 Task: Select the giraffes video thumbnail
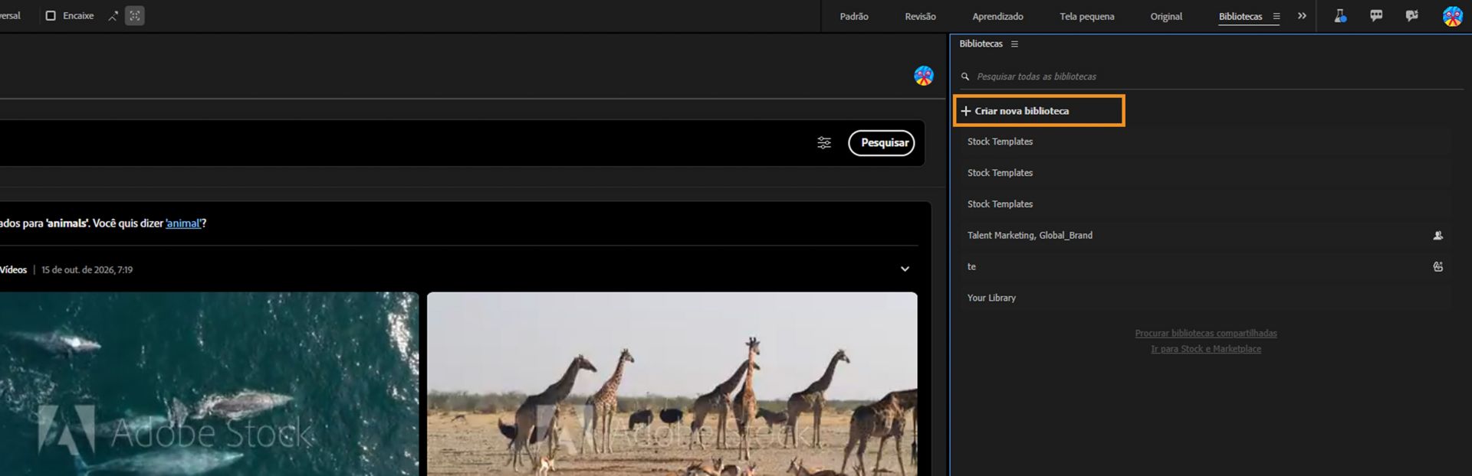pyautogui.click(x=672, y=384)
